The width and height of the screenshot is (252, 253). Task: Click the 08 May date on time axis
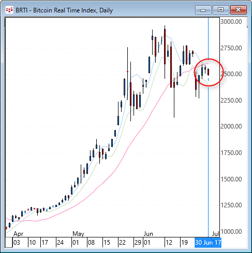pyautogui.click(x=91, y=243)
